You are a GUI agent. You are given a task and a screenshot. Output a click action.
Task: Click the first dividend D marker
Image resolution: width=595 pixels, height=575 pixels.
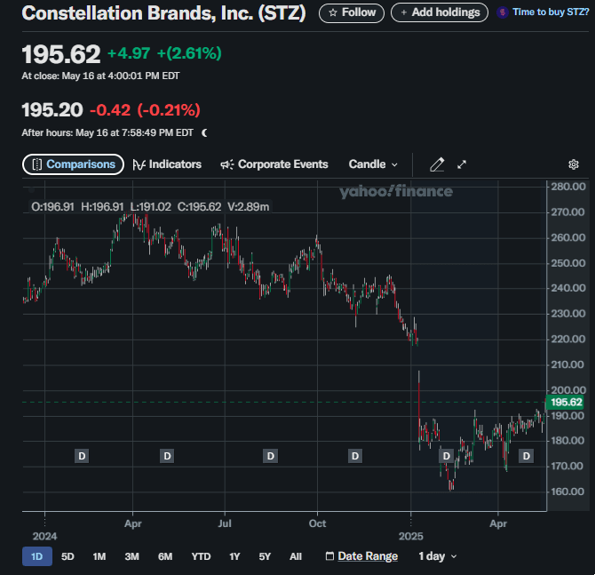pyautogui.click(x=82, y=456)
